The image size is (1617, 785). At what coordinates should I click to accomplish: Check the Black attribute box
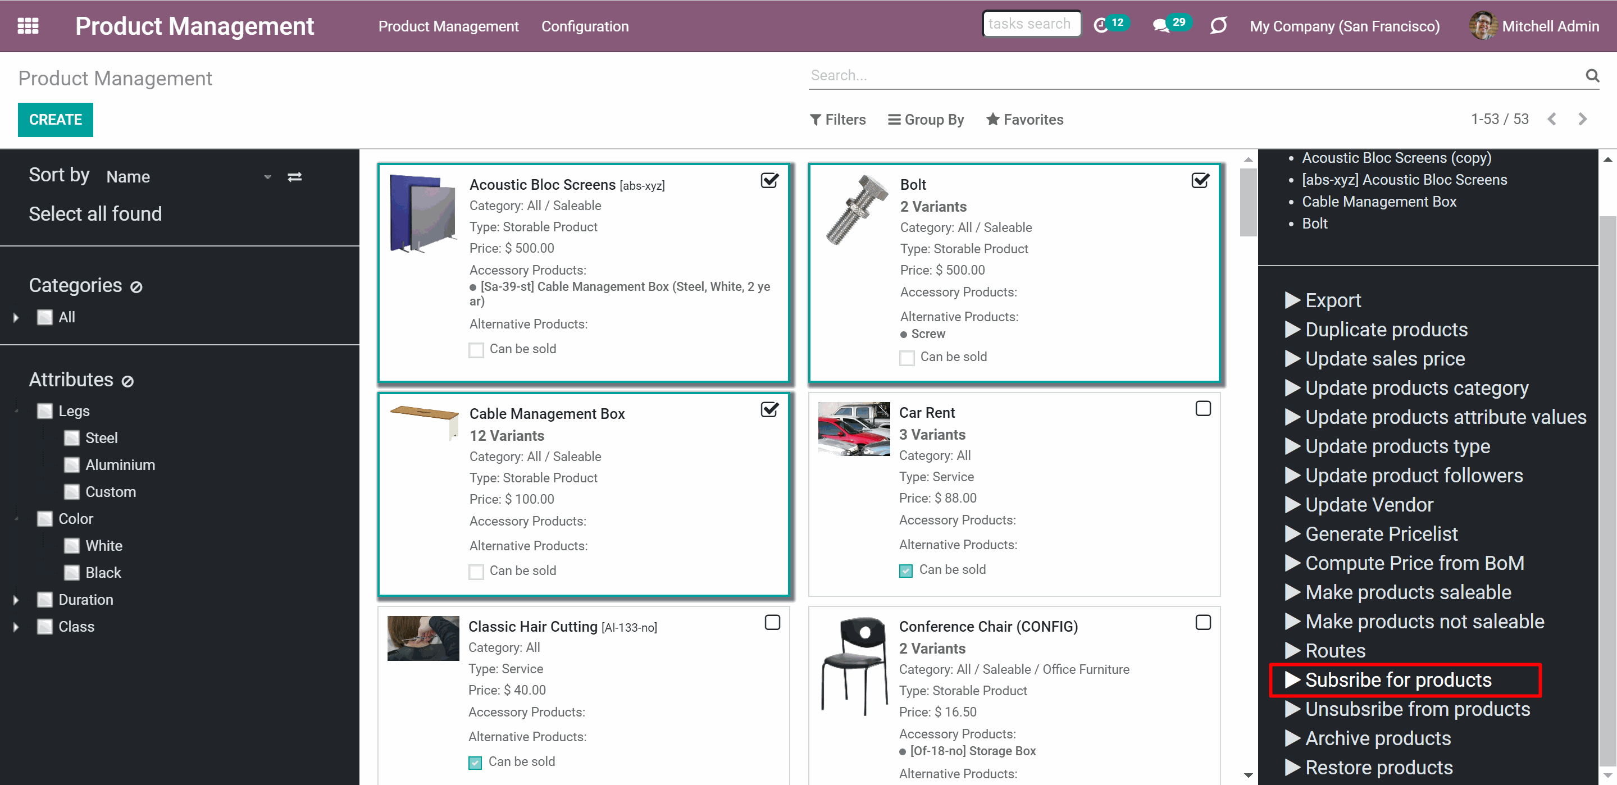[x=72, y=573]
